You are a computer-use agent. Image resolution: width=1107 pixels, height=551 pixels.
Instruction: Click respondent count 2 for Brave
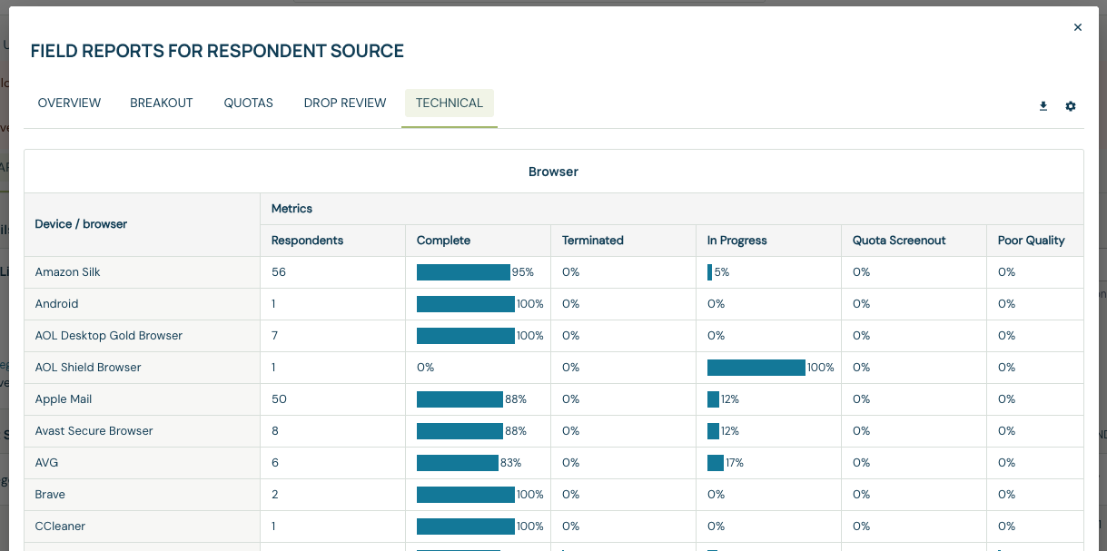point(274,495)
